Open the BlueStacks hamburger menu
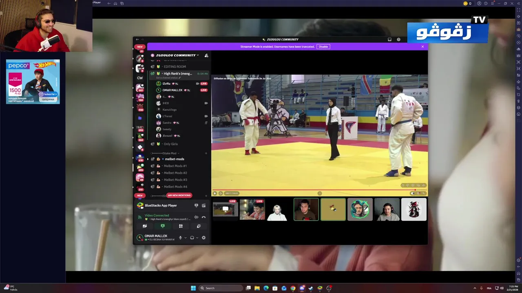The height and width of the screenshot is (293, 522). tap(492, 3)
